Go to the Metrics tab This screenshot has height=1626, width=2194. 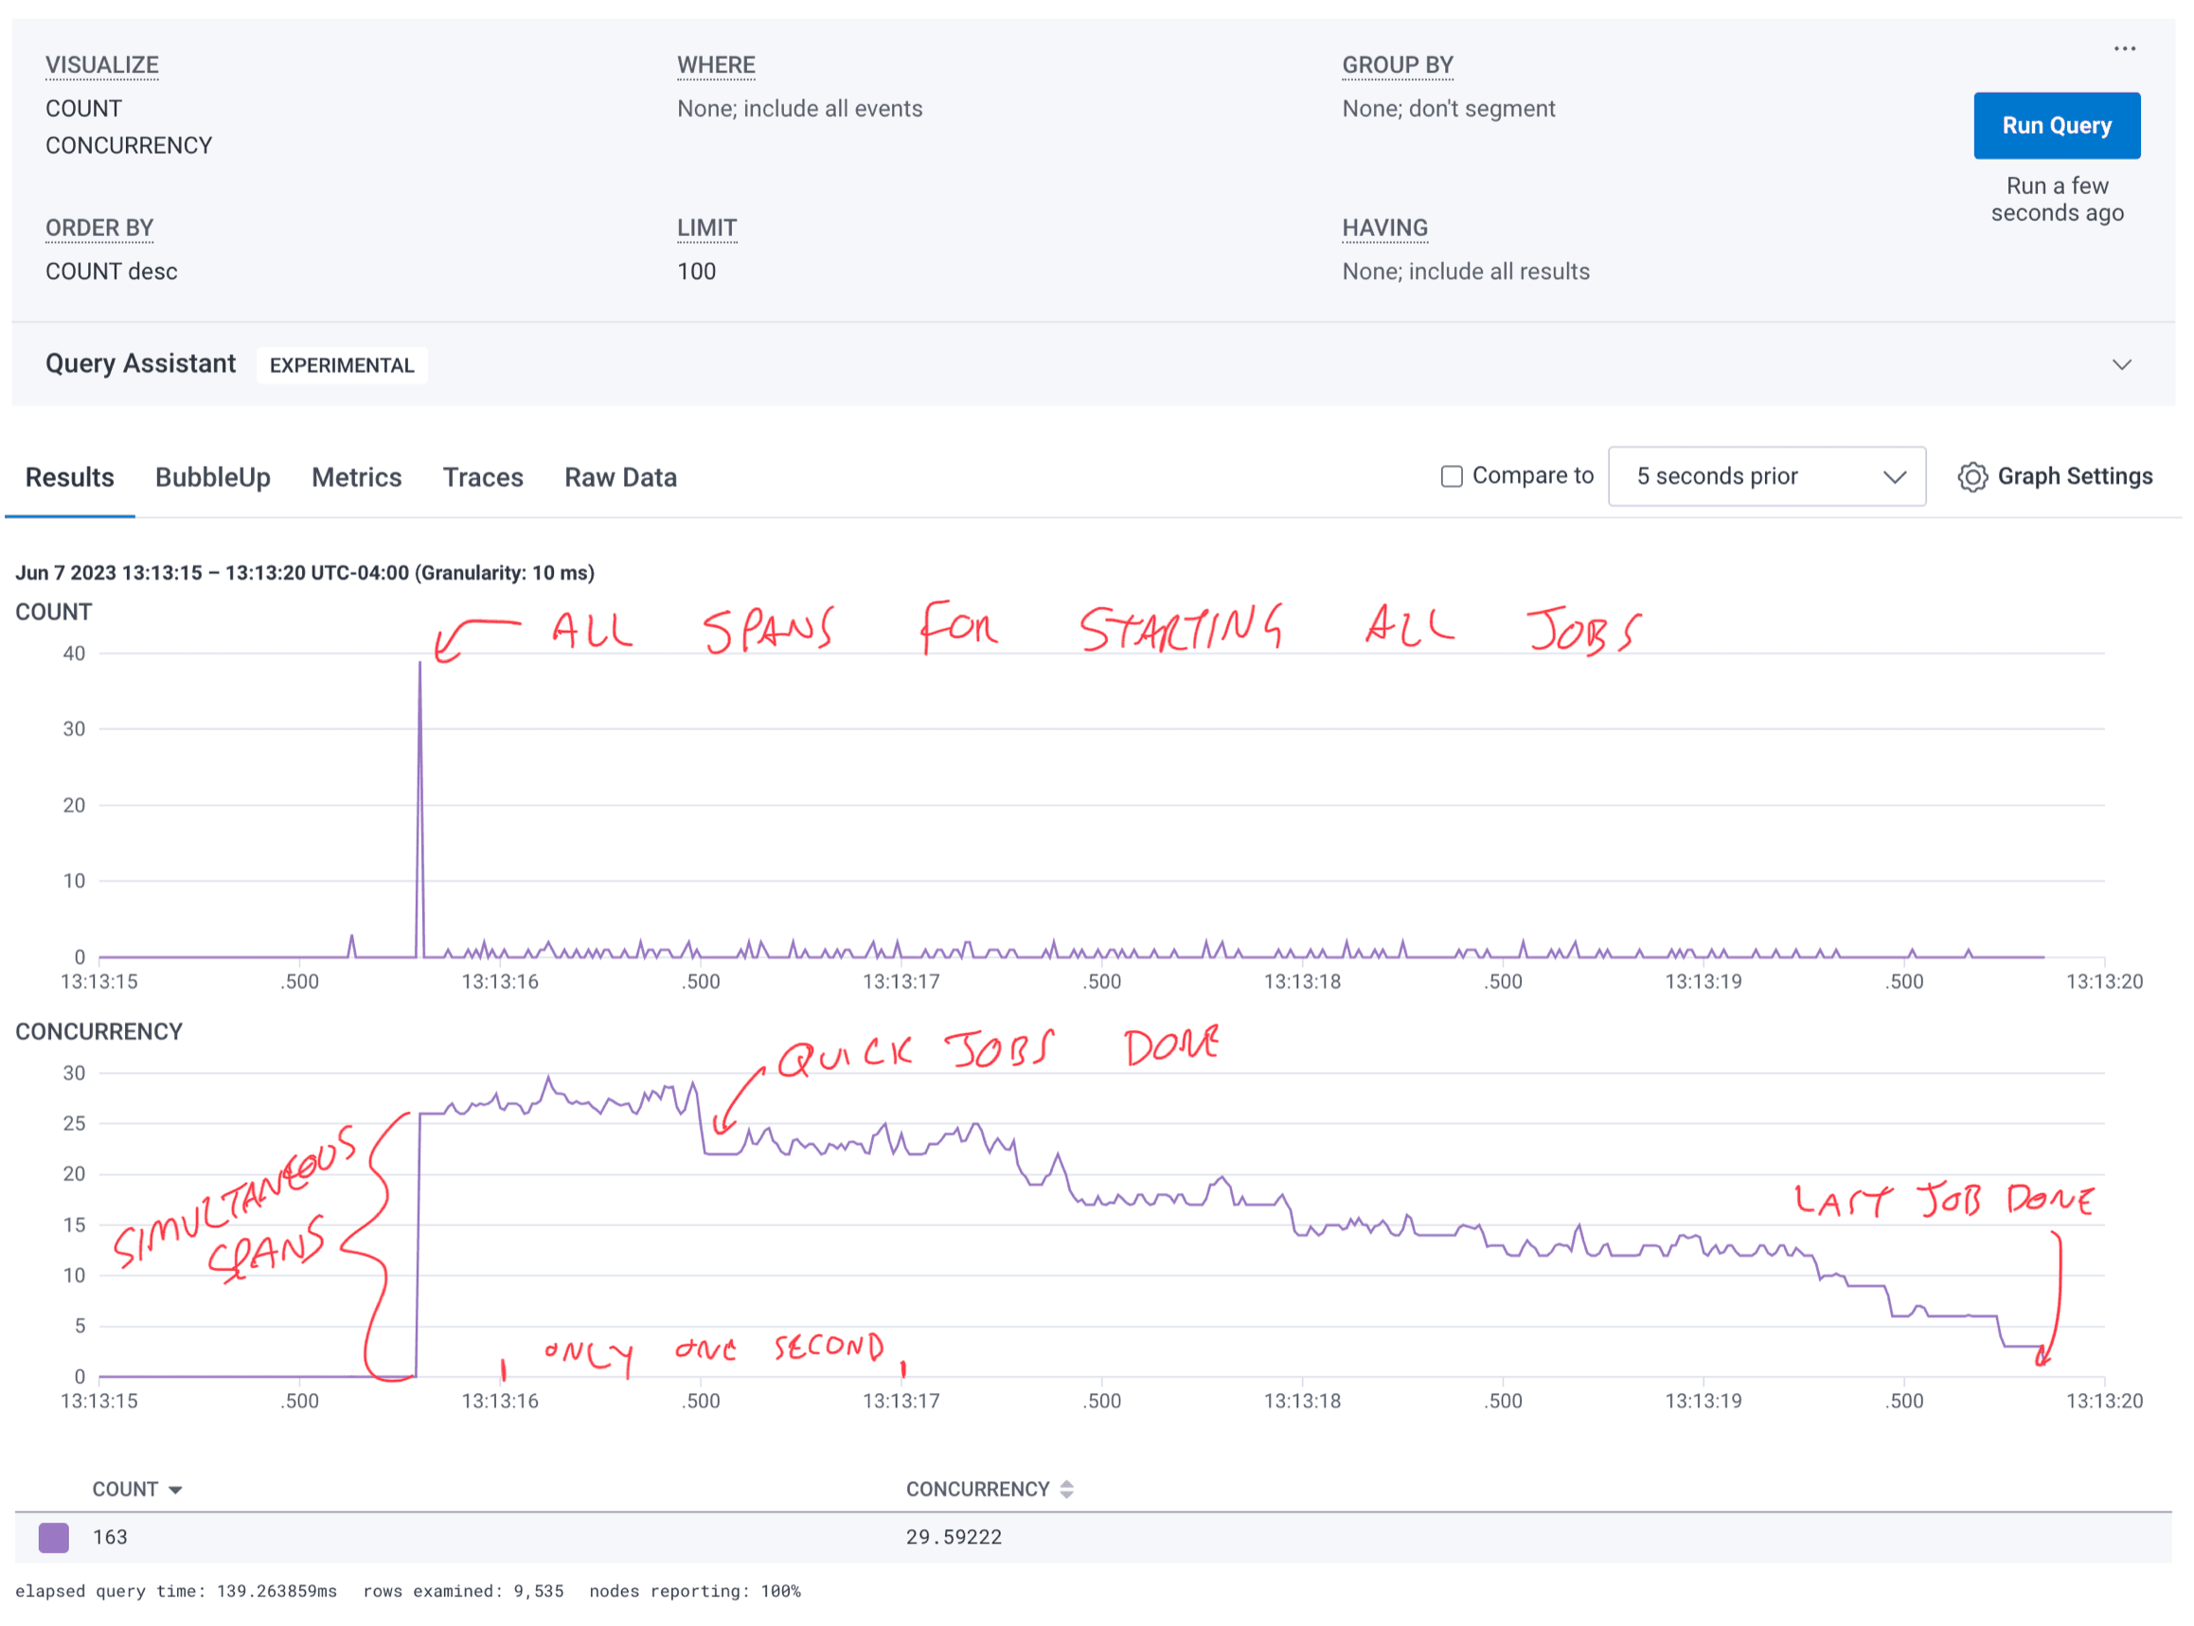pyautogui.click(x=356, y=478)
